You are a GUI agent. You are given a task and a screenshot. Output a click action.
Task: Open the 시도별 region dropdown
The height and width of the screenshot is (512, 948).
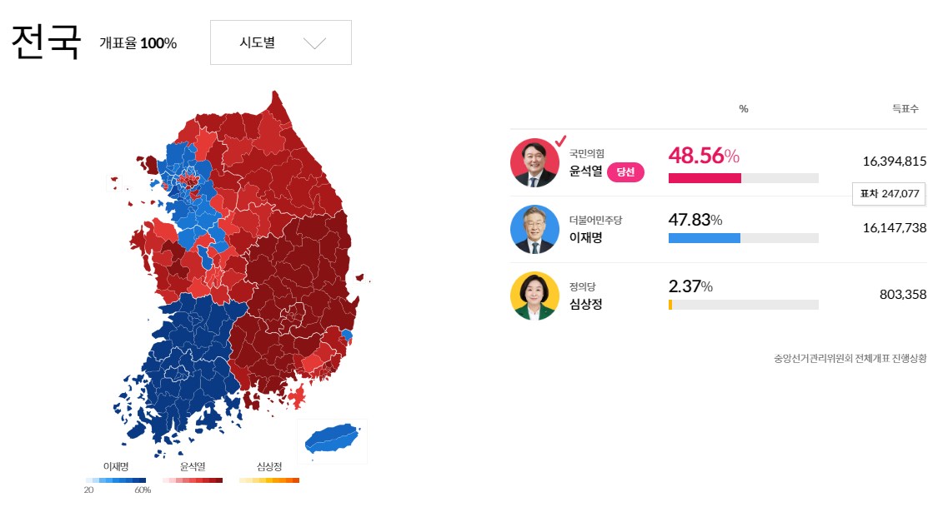280,42
